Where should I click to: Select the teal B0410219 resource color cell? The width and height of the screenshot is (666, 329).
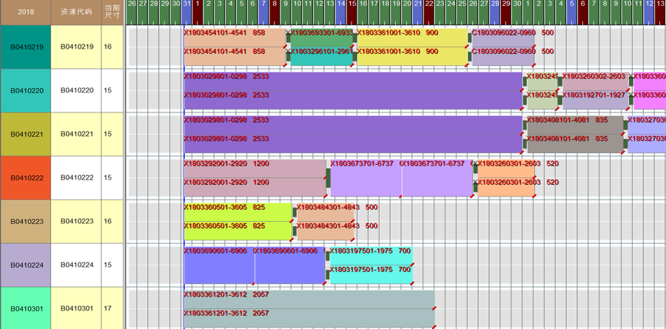[25, 47]
